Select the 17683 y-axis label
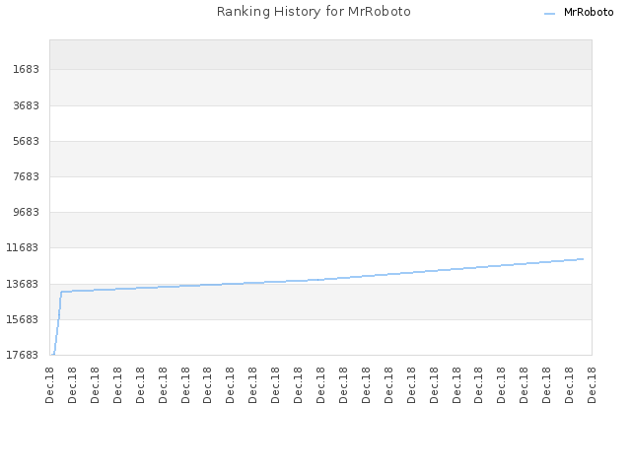The width and height of the screenshot is (631, 473). [x=23, y=355]
